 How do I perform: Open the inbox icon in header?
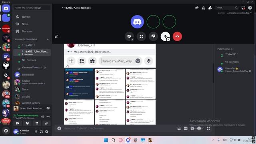click(x=243, y=8)
